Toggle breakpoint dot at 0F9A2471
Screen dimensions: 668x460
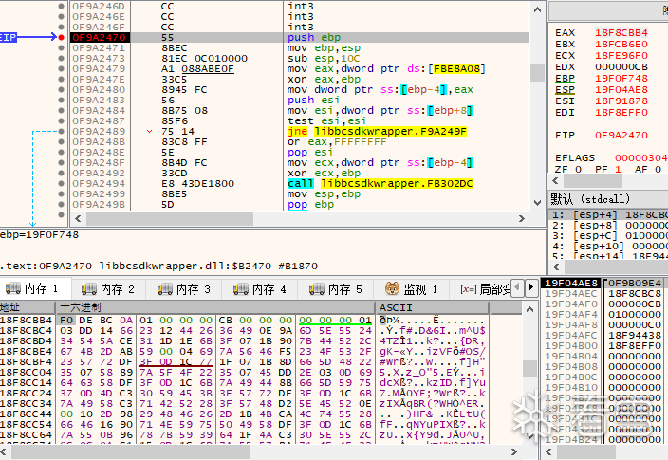(61, 47)
